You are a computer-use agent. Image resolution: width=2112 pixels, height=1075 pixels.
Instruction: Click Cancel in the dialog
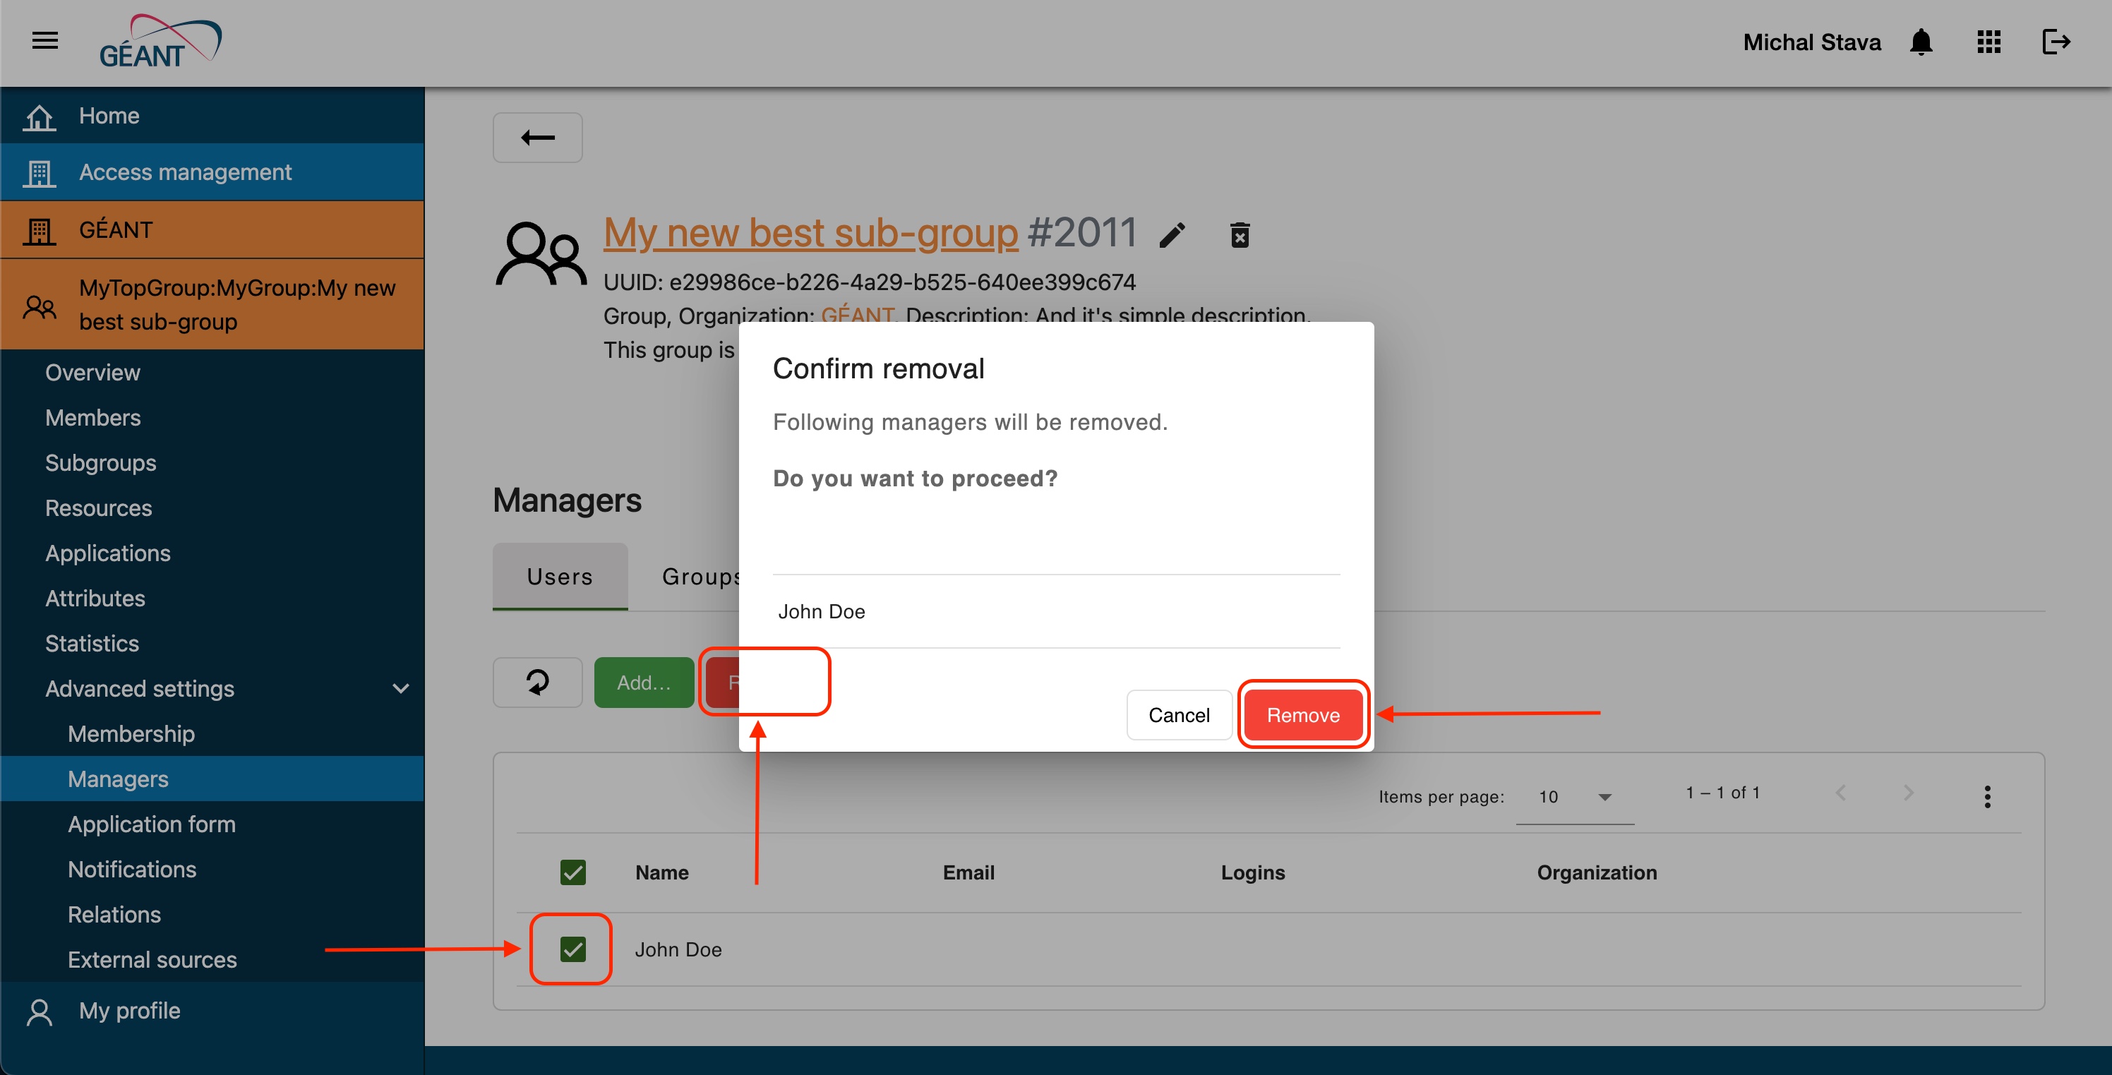1178,715
